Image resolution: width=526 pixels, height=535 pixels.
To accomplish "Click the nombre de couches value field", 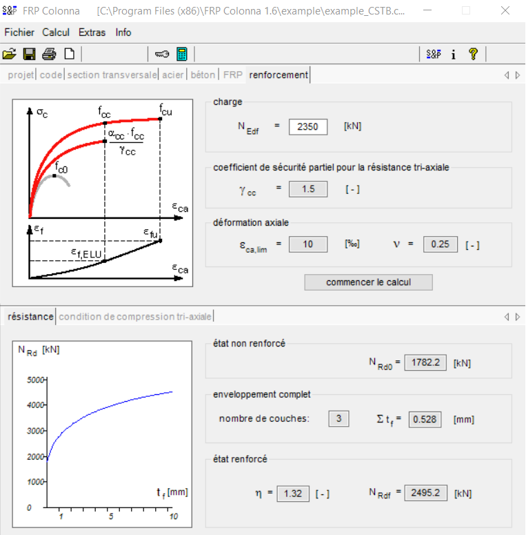I will click(338, 419).
